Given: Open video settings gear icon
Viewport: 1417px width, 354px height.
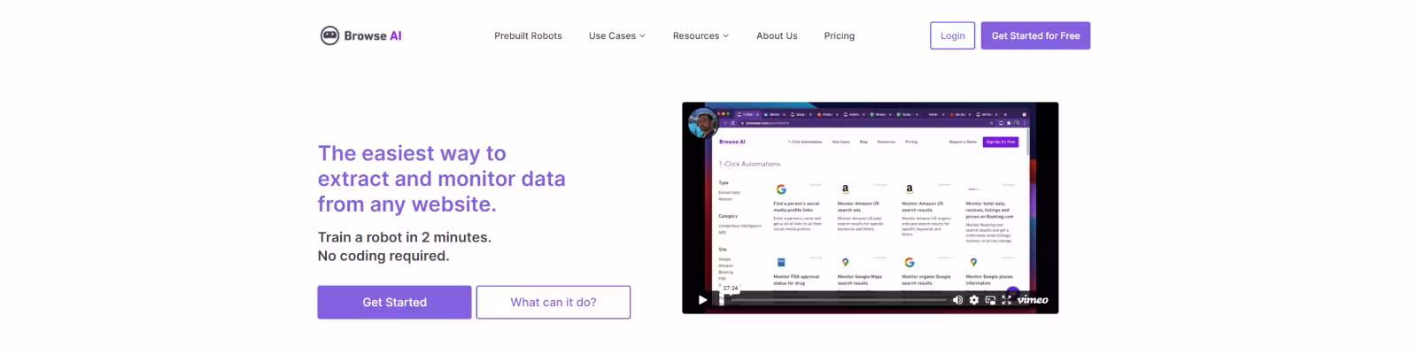Looking at the screenshot, I should click(974, 300).
